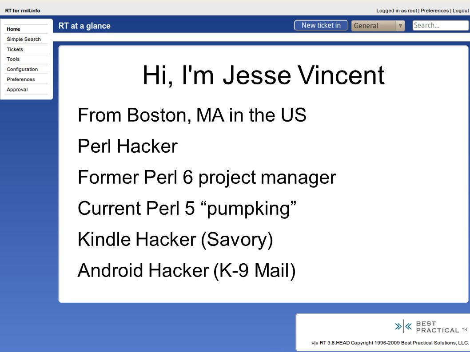Go to Simple Search in sidebar
Screen dimensions: 470x352
coord(24,39)
